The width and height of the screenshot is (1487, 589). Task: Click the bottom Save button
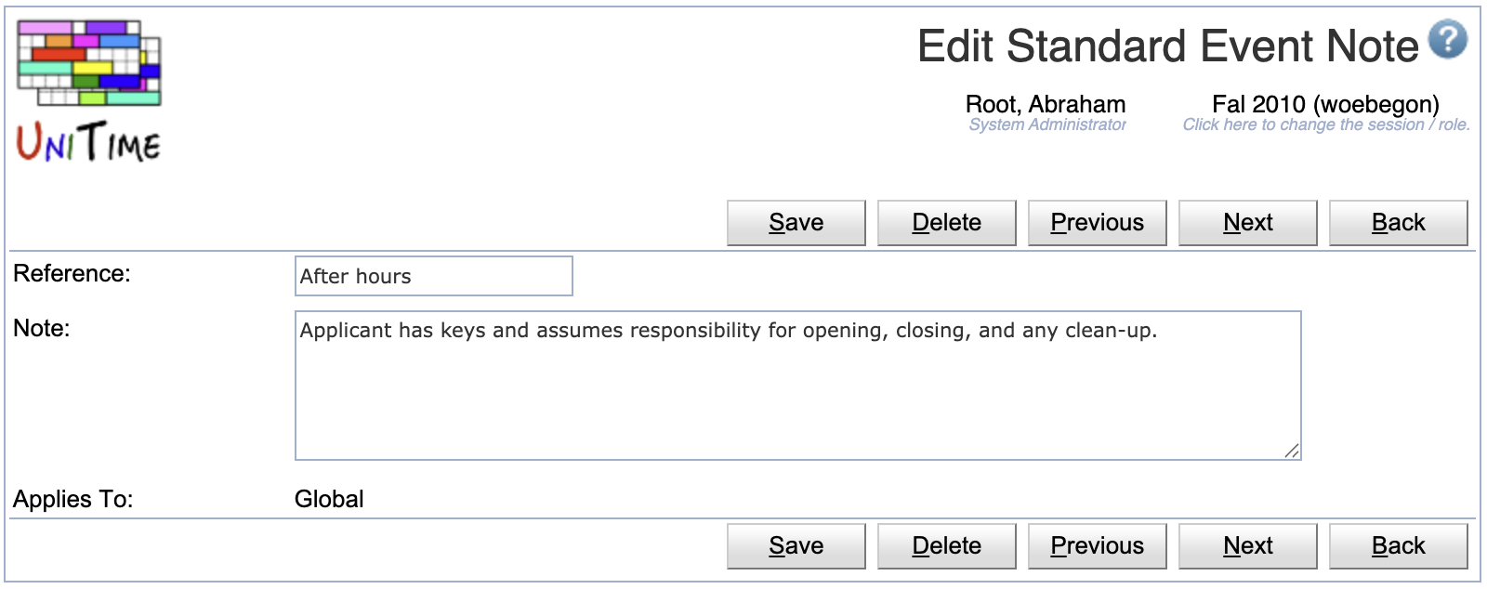[x=796, y=546]
